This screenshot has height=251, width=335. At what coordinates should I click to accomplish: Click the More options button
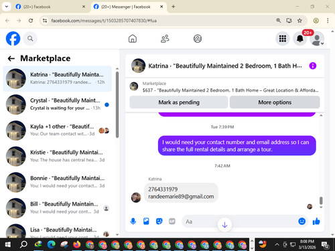(x=275, y=102)
